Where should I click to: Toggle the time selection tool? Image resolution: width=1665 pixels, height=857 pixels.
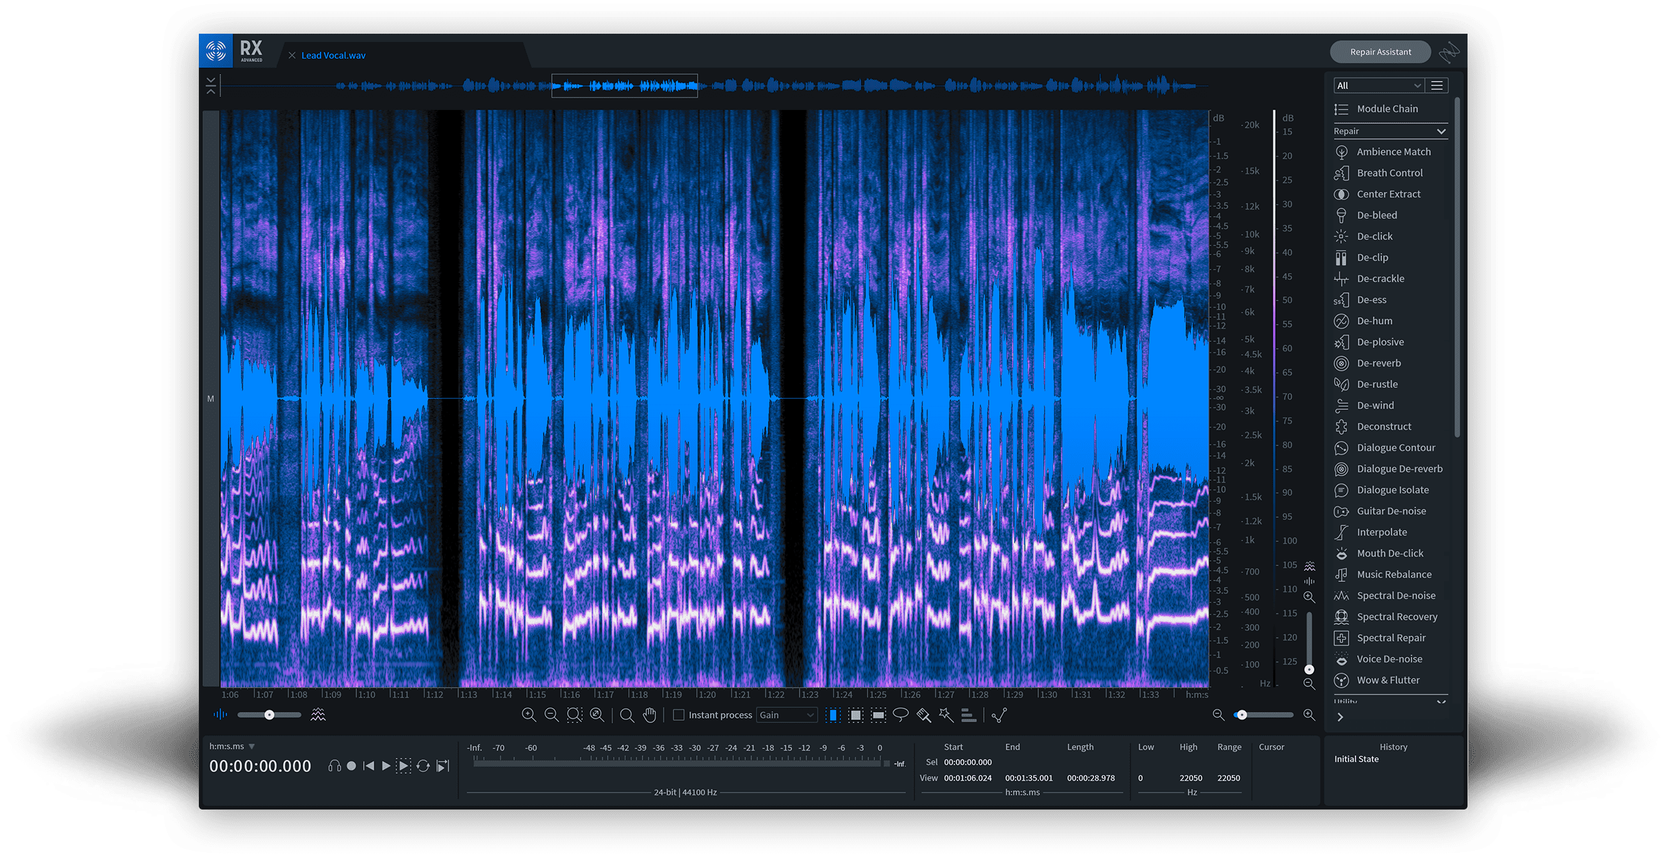pyautogui.click(x=833, y=715)
